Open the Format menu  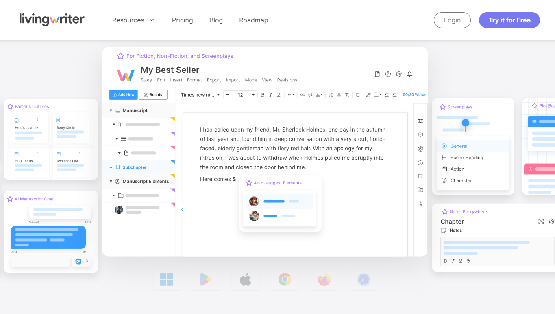click(195, 80)
